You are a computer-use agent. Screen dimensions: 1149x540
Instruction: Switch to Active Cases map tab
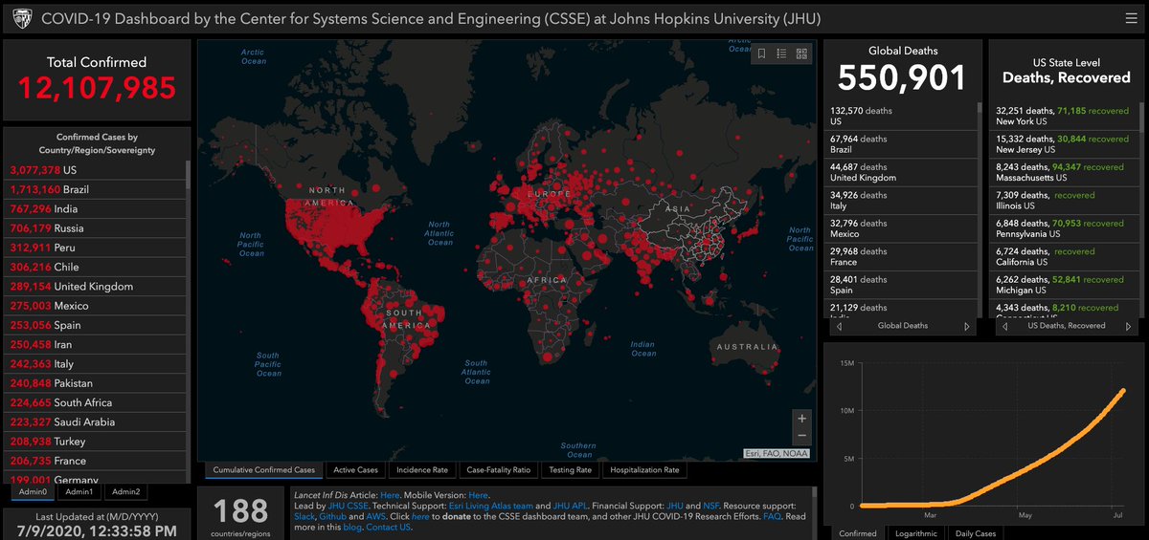pos(356,470)
